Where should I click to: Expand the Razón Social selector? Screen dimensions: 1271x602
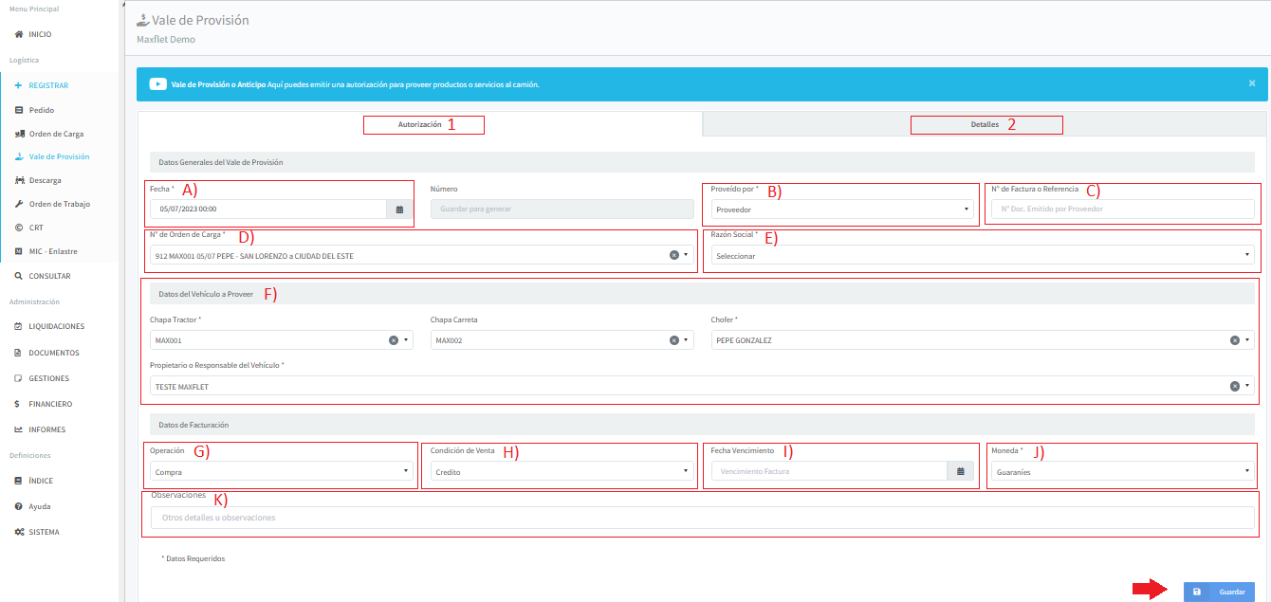pos(982,256)
